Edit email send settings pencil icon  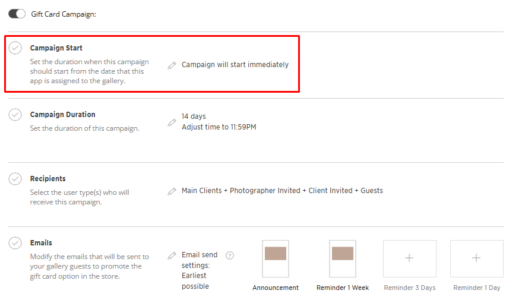click(172, 255)
